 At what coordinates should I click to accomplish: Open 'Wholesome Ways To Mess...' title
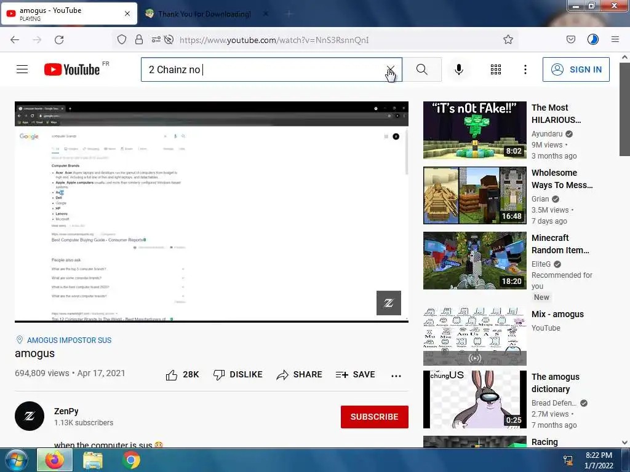(562, 179)
